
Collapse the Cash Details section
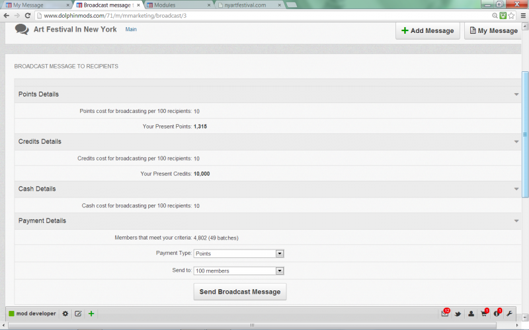tap(516, 189)
